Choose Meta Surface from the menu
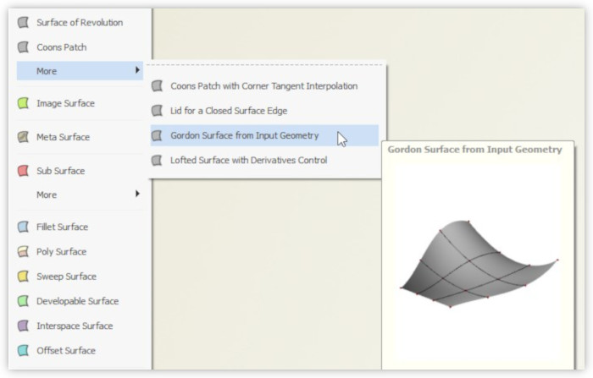Screen dimensions: 593x378 point(80,137)
